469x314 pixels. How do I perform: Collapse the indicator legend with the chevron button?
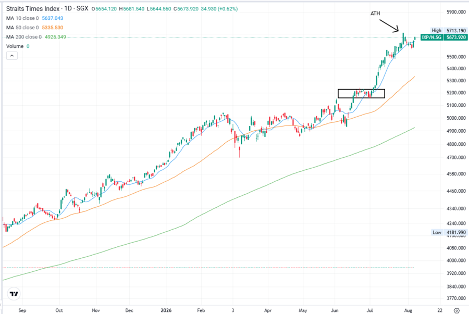tap(12, 56)
